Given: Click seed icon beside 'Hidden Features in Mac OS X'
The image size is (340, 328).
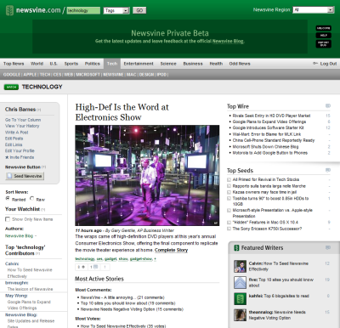Looking at the screenshot, I should 229,223.
